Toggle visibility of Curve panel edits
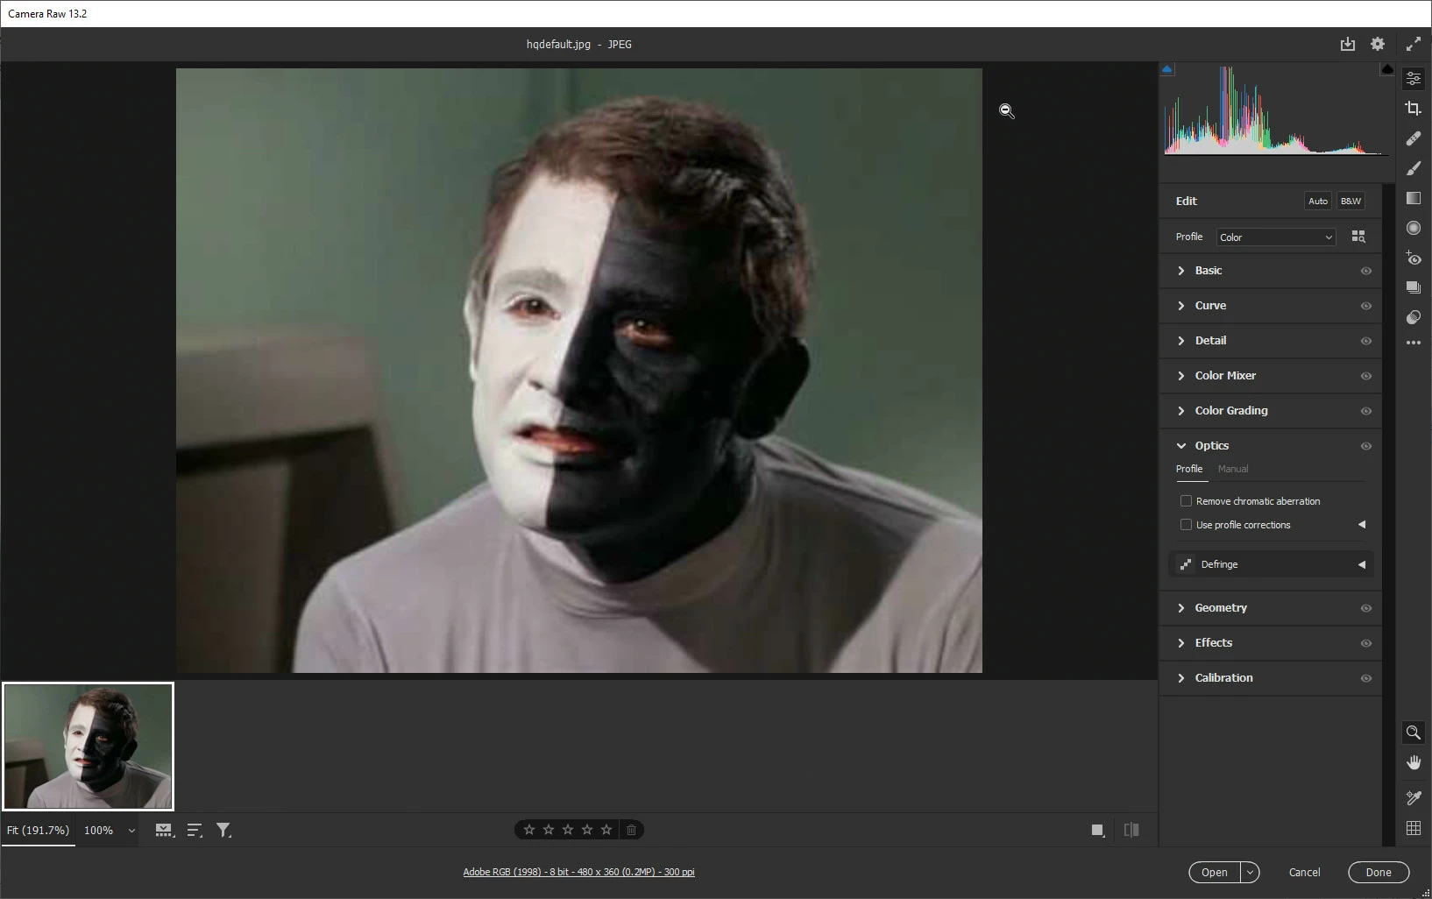The image size is (1432, 899). 1365,306
